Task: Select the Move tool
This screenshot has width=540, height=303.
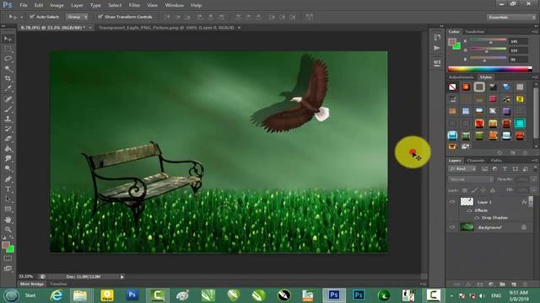Action: 8,39
